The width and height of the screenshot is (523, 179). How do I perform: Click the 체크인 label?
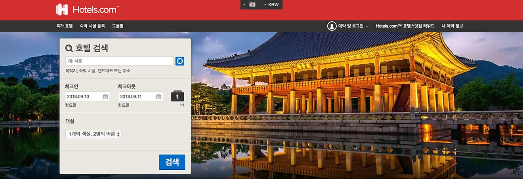click(72, 86)
